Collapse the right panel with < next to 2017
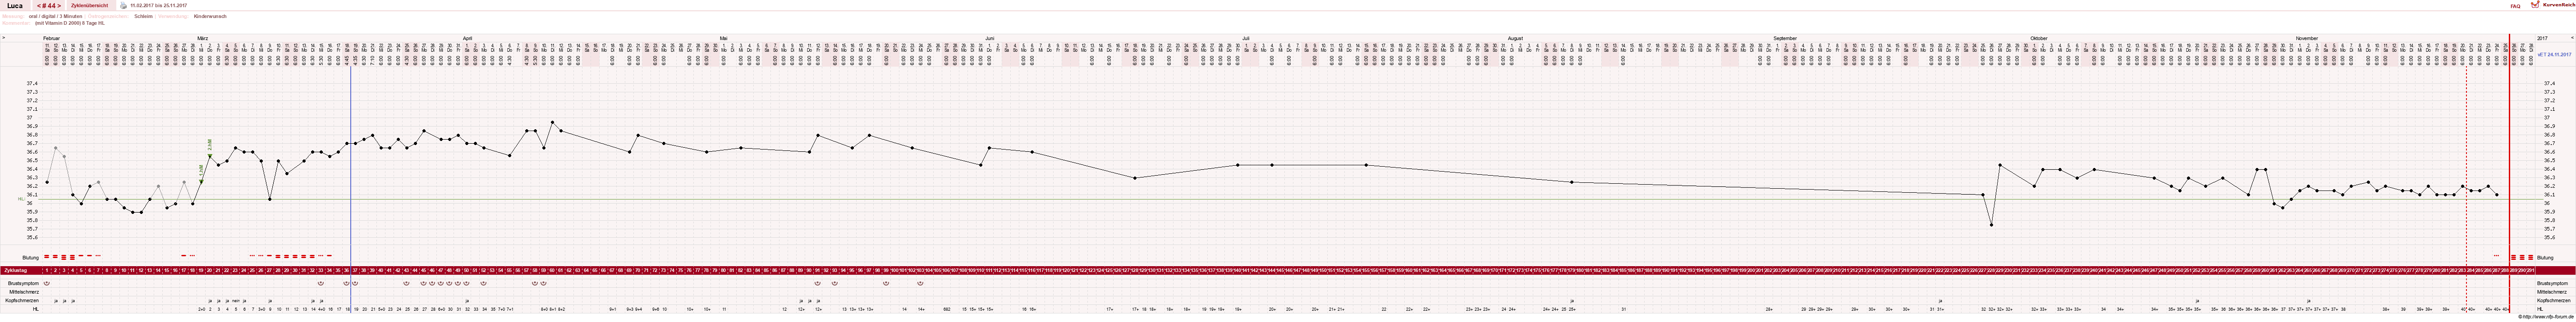 (2572, 38)
